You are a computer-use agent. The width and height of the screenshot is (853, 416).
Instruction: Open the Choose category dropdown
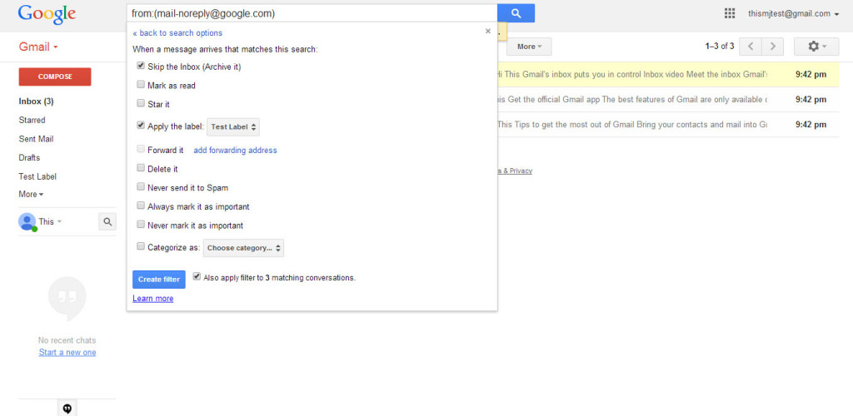tap(244, 248)
